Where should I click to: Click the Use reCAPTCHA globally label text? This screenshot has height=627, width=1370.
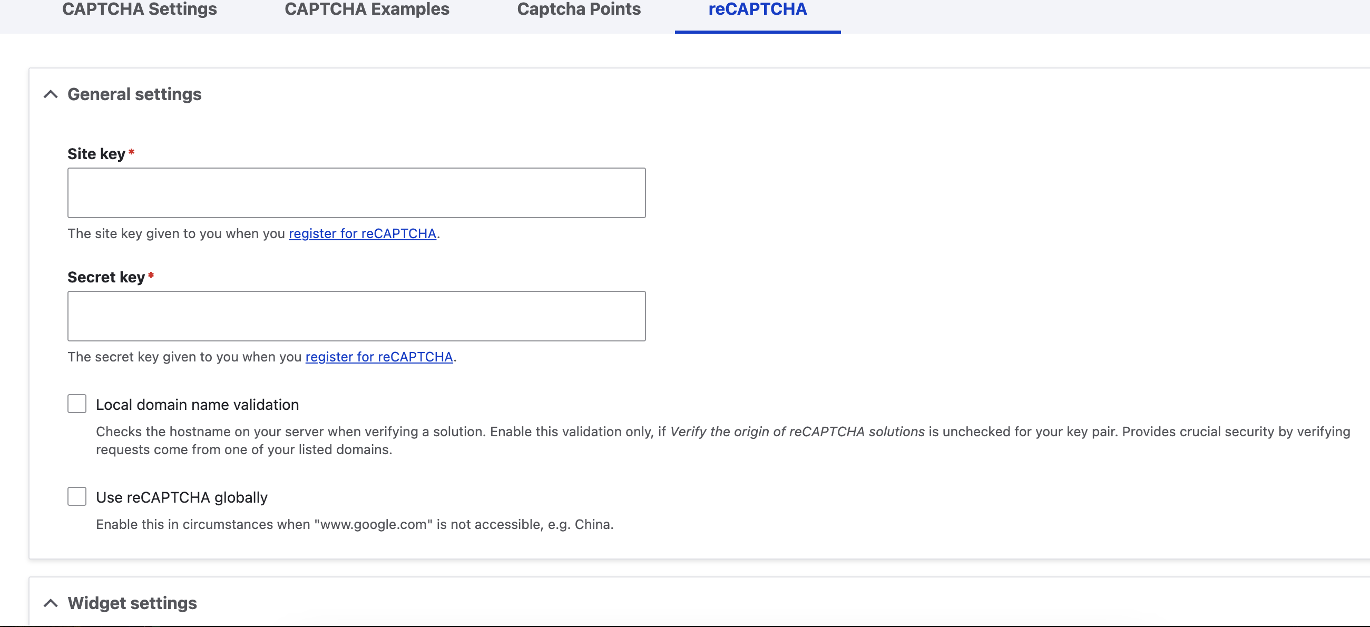[x=181, y=497]
